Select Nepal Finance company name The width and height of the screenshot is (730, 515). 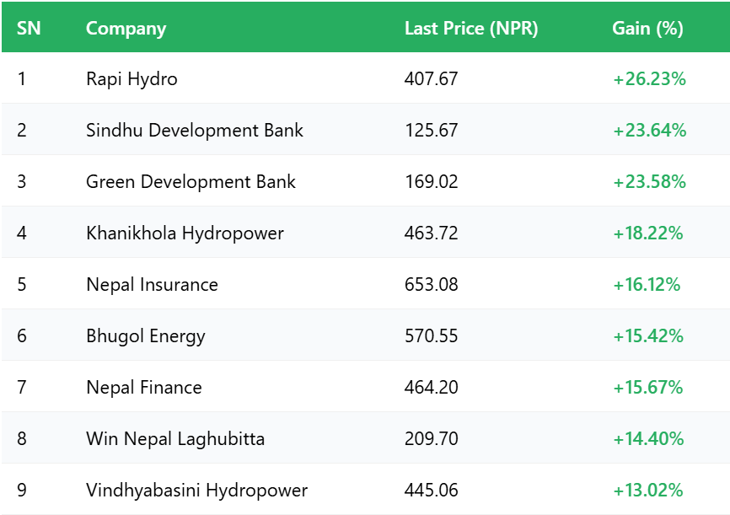(x=144, y=388)
